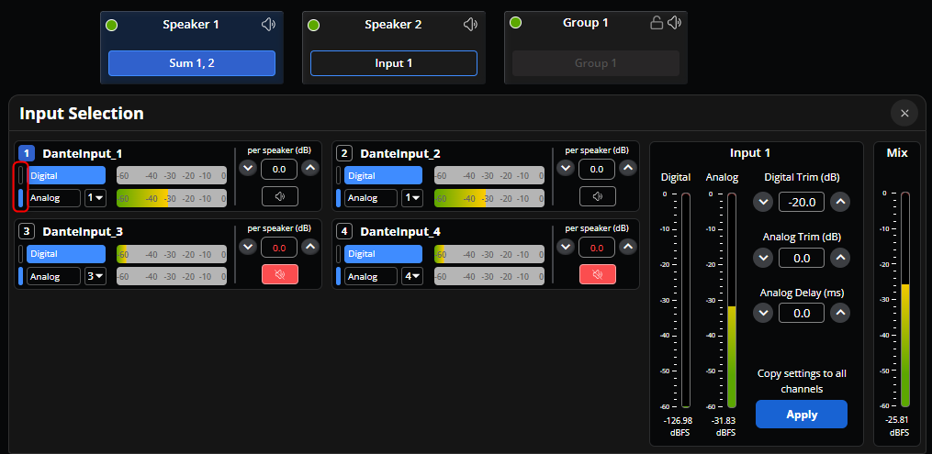The image size is (932, 454).
Task: Select input channel 2 number badge
Action: tap(344, 154)
